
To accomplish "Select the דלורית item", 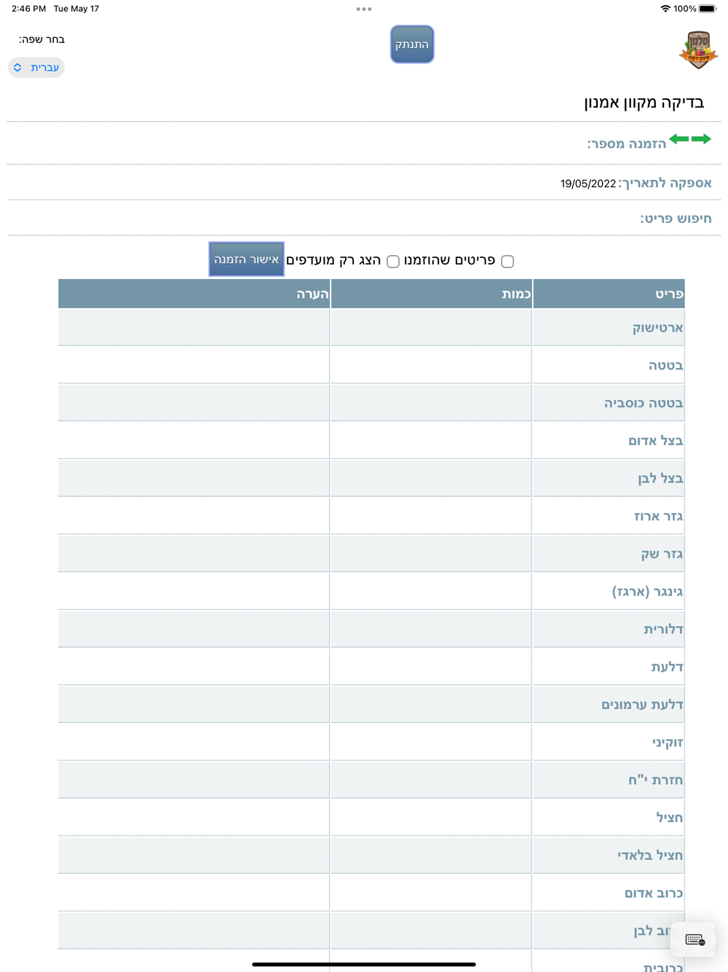I will click(663, 630).
